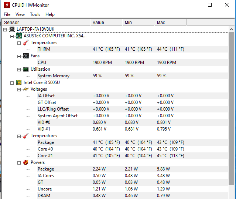This screenshot has height=199, width=236.
Task: Select the Uncore power row
Action: click(133, 189)
